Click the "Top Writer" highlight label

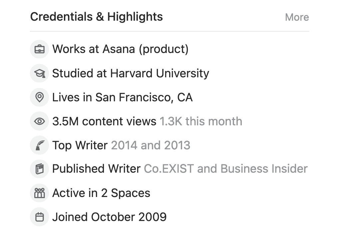coord(80,145)
